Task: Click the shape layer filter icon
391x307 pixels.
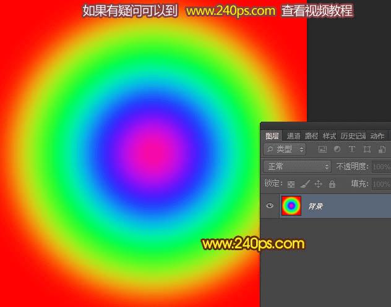Action: [367, 149]
